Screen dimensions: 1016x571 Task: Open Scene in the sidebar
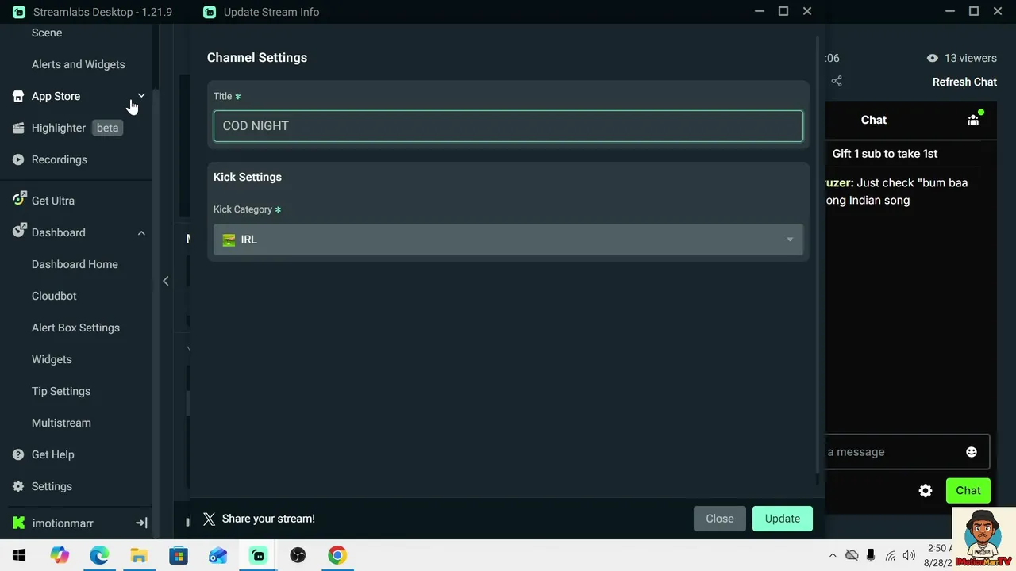[x=47, y=33]
